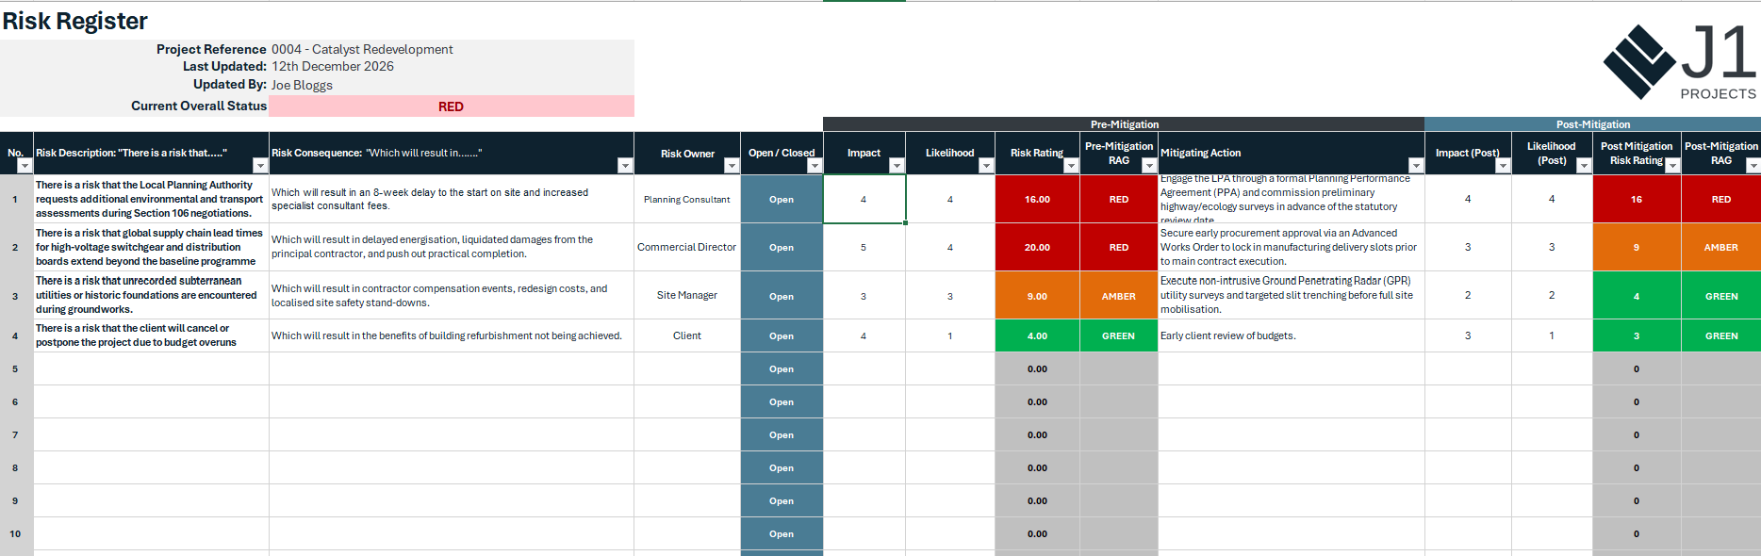1761x556 pixels.
Task: Select the red Current Overall Status cell
Action: point(452,106)
